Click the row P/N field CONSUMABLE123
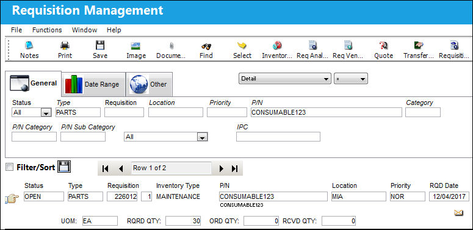This screenshot has height=230, width=473. coord(273,196)
